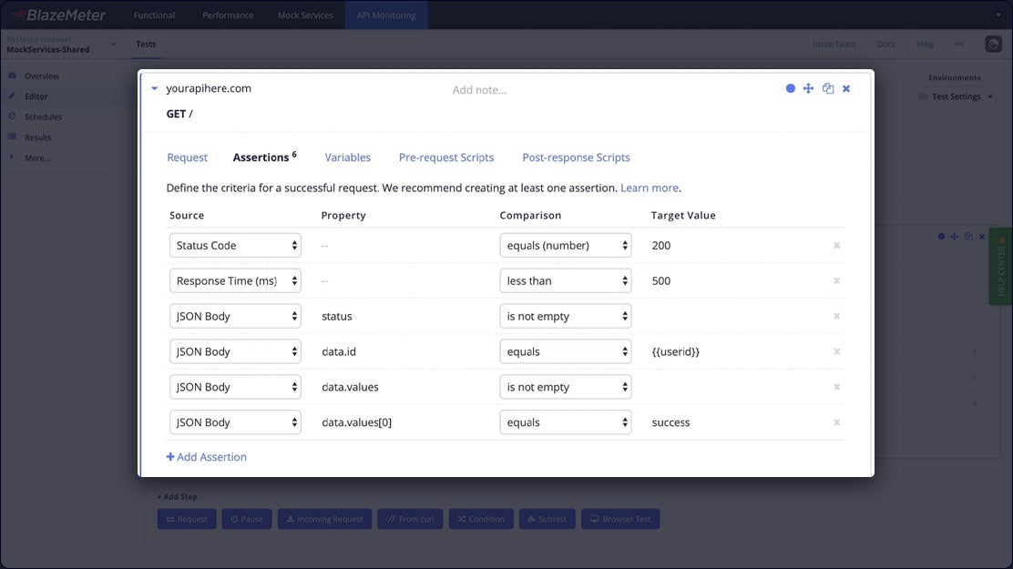Click the move step crosshair icon in the modal
The height and width of the screenshot is (569, 1013).
point(808,88)
